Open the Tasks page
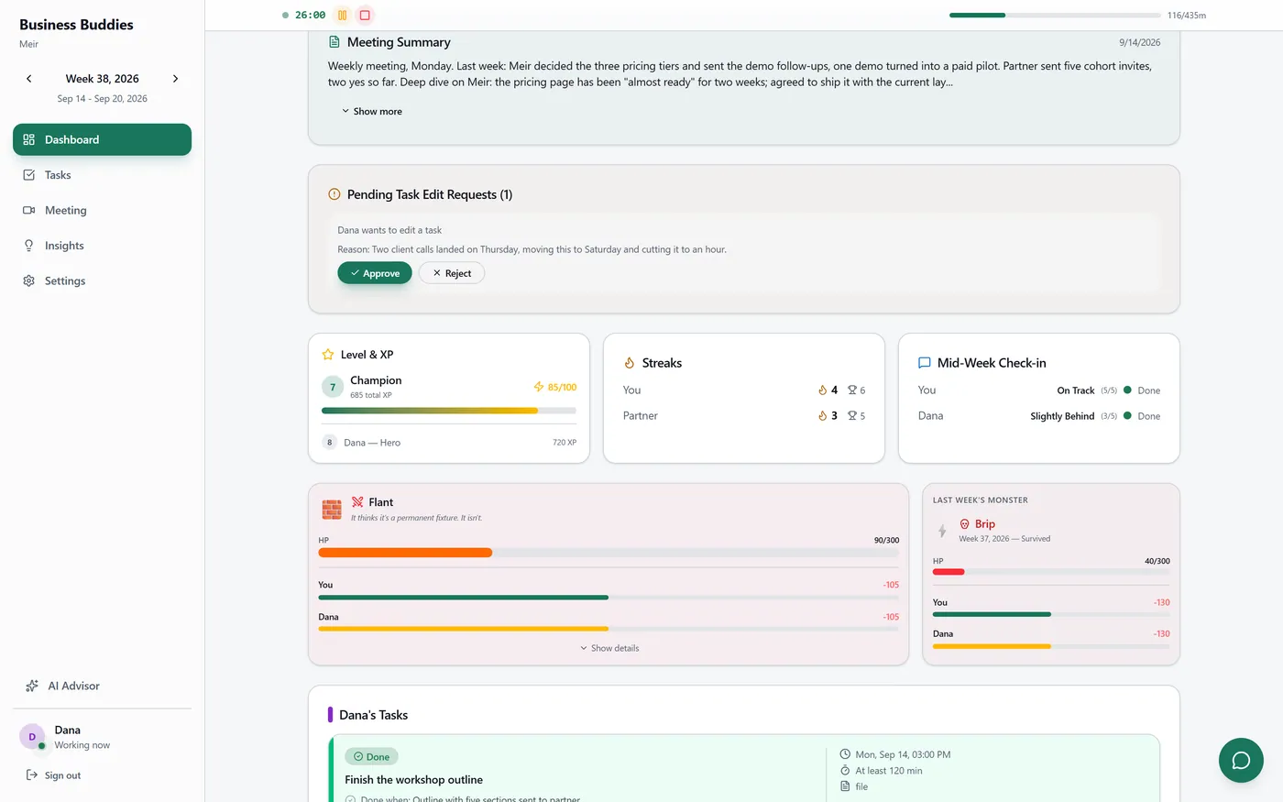The width and height of the screenshot is (1283, 802). 102,175
